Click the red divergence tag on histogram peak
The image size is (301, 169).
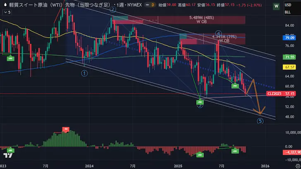pyautogui.click(x=65, y=129)
